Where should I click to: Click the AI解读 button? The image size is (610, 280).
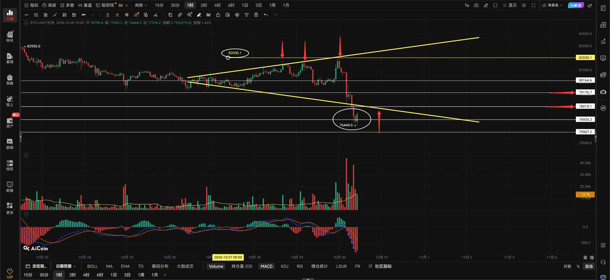point(576,5)
